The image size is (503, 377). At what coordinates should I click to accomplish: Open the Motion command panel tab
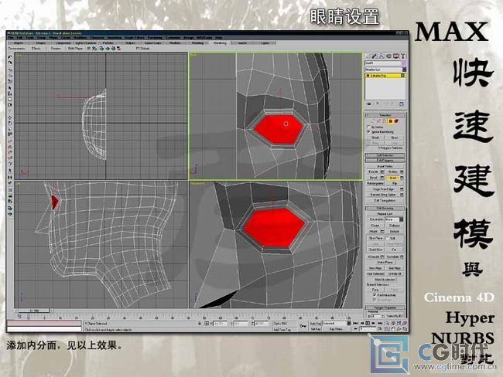coord(388,56)
